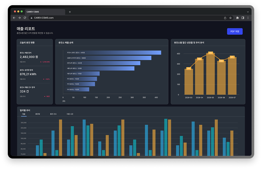Select the CAREV CSMS browser tab

click(x=45, y=12)
